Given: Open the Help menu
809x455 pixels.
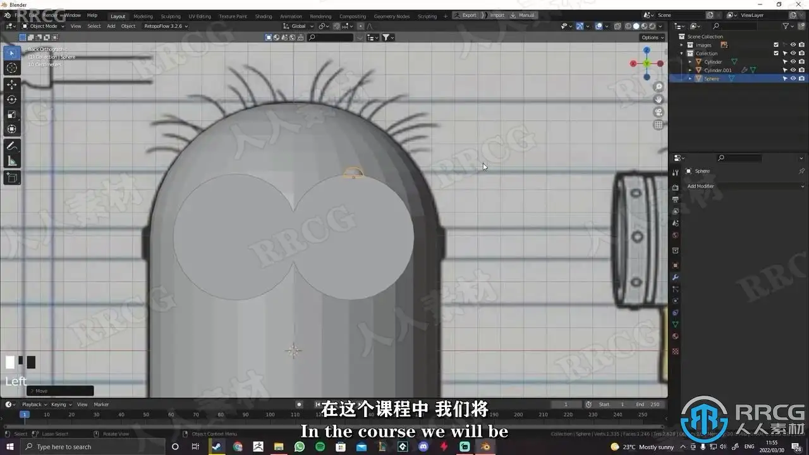Looking at the screenshot, I should coord(92,15).
